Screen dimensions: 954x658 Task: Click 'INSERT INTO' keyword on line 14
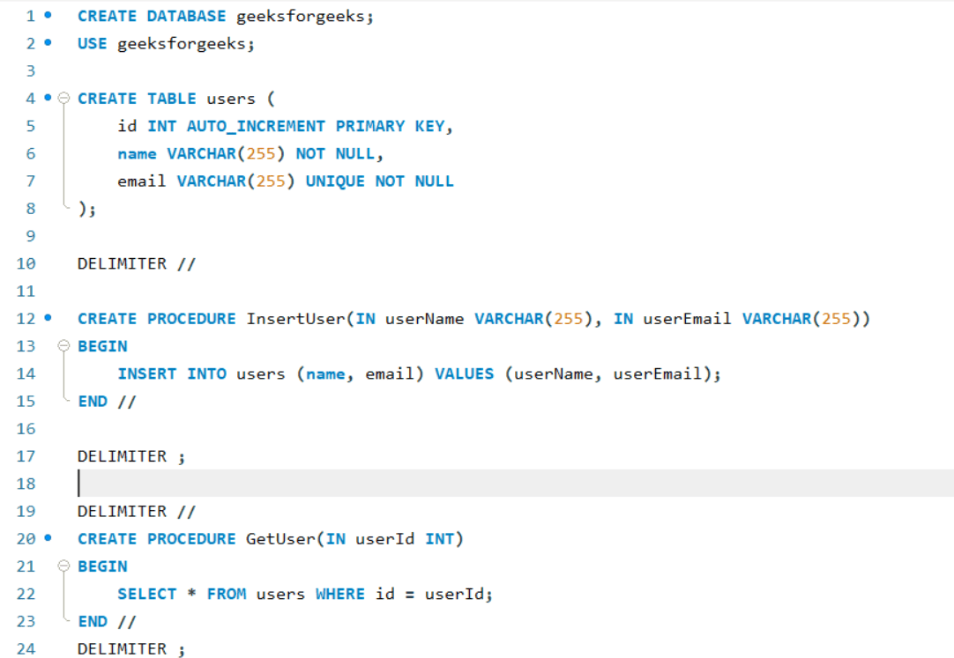point(172,373)
